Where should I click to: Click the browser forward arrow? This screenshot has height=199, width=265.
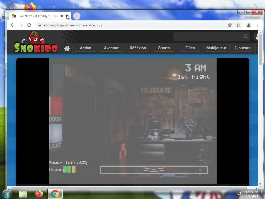[21, 25]
